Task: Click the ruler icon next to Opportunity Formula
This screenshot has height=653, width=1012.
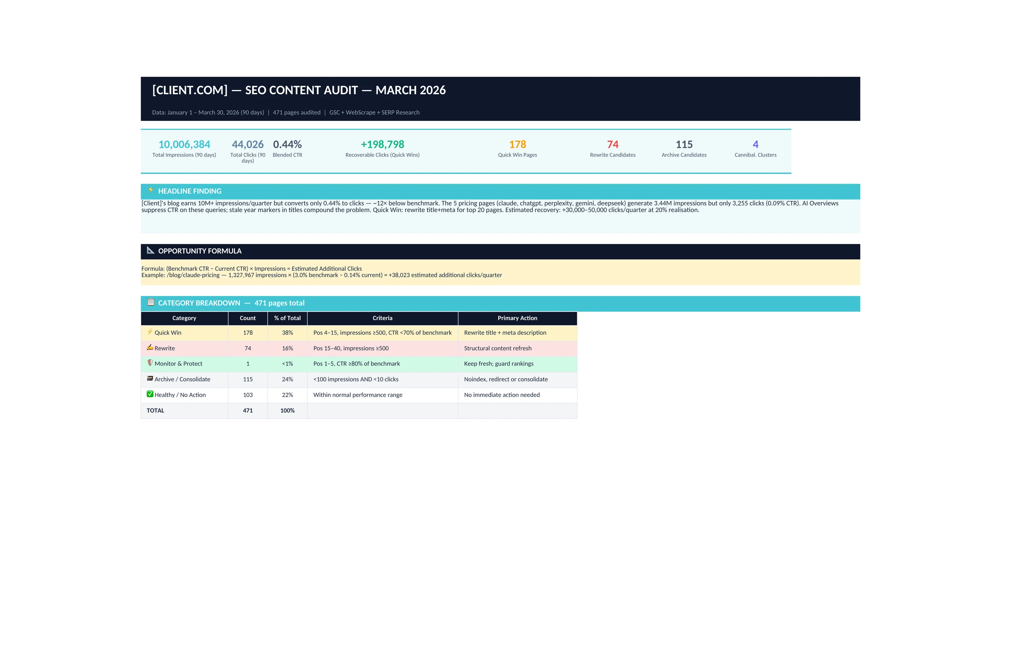Action: (x=150, y=250)
